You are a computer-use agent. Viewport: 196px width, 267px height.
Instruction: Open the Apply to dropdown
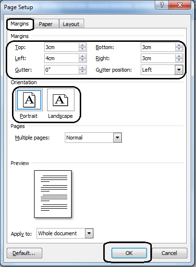89,233
